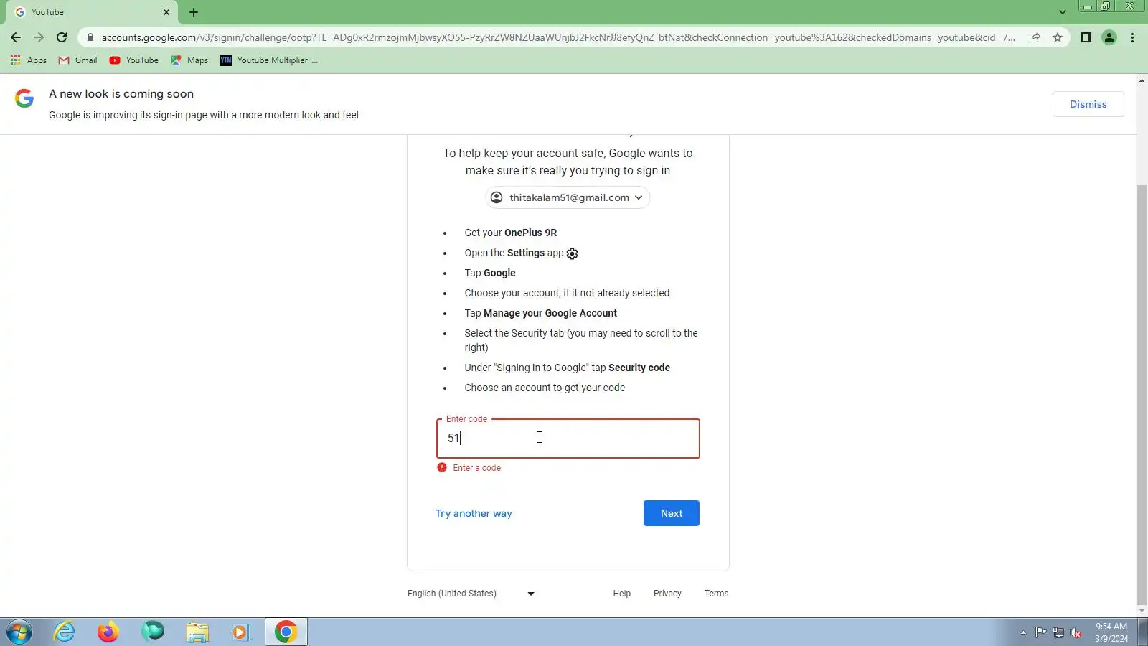Click the 'Enter a code' error text
The width and height of the screenshot is (1148, 646).
(x=476, y=468)
